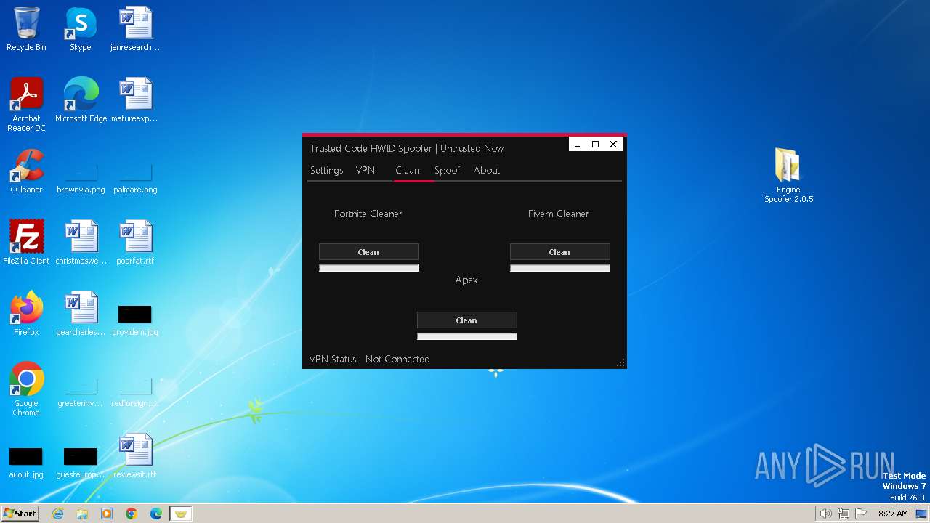930x523 pixels.
Task: Select the guesteurop file thumbnail
Action: (x=81, y=462)
